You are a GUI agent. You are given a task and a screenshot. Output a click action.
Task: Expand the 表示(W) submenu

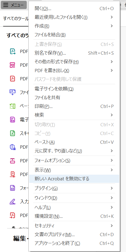pyautogui.click(x=74, y=170)
